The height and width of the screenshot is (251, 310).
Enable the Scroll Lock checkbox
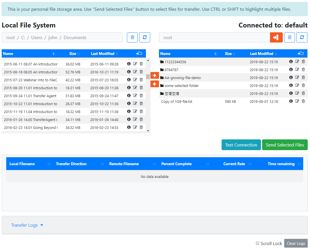point(258,243)
